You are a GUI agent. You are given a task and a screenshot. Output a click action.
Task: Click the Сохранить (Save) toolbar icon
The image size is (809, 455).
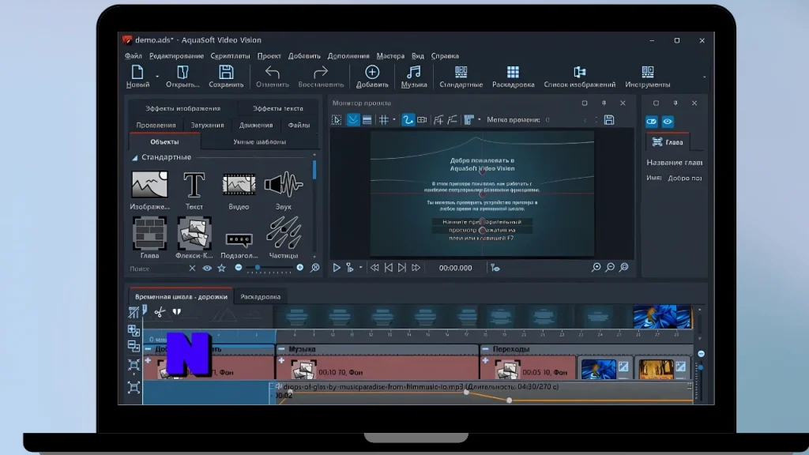(226, 72)
